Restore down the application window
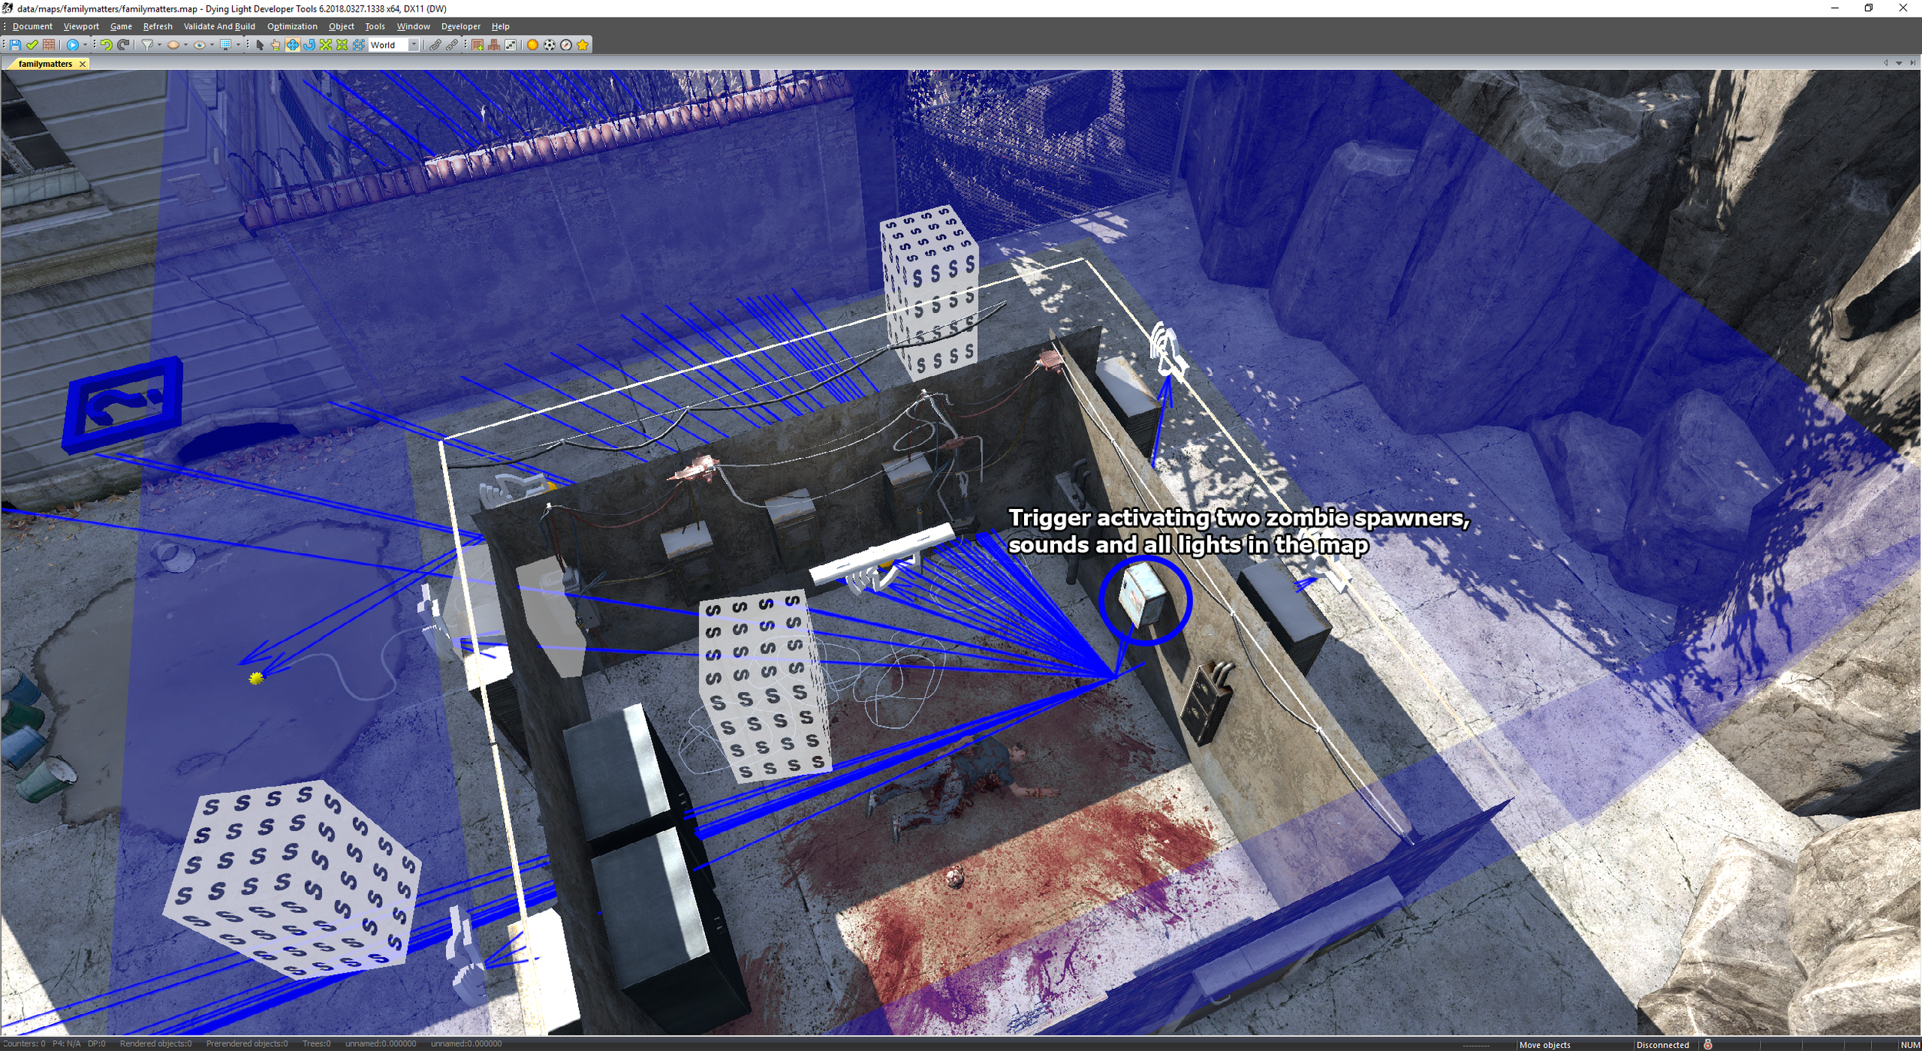Screen dimensions: 1922x1051 click(1868, 8)
